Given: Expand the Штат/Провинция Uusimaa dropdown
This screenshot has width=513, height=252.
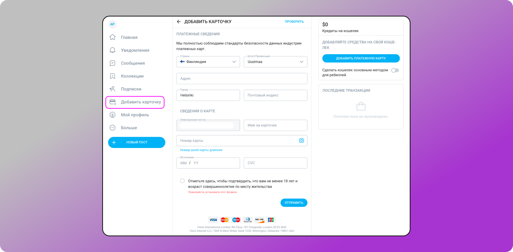Looking at the screenshot, I should coord(276,62).
